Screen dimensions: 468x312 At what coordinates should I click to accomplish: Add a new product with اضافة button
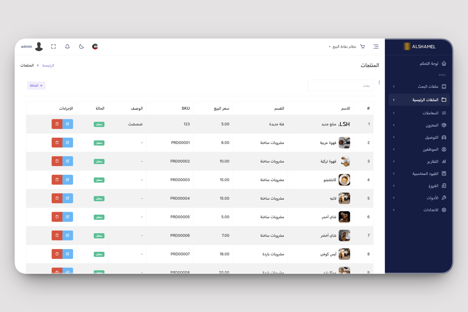pyautogui.click(x=36, y=85)
